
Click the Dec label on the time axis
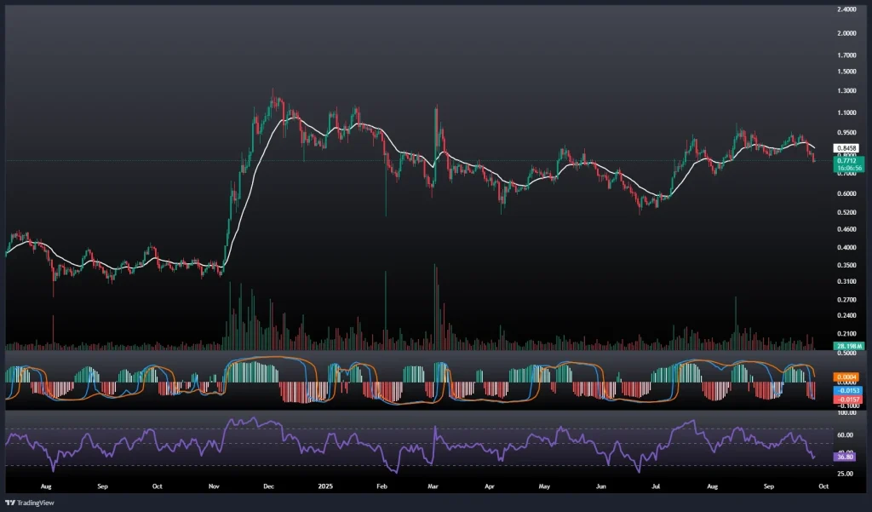(x=269, y=486)
